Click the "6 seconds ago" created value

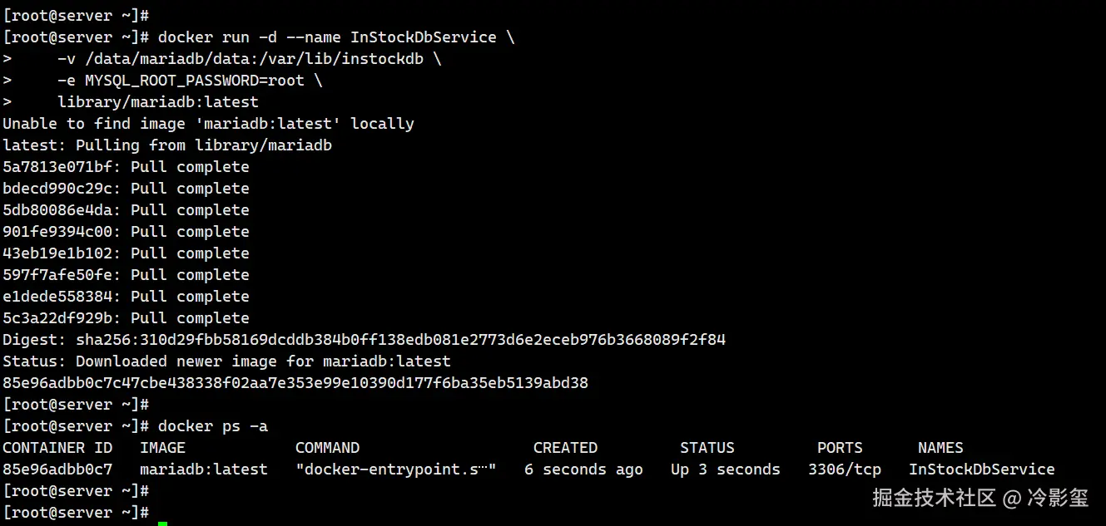tap(583, 469)
